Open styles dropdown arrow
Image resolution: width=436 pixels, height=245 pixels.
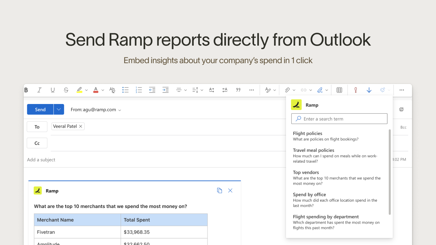tap(275, 90)
